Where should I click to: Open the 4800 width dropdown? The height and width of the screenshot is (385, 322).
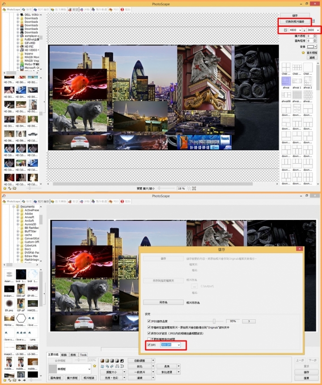pyautogui.click(x=300, y=30)
